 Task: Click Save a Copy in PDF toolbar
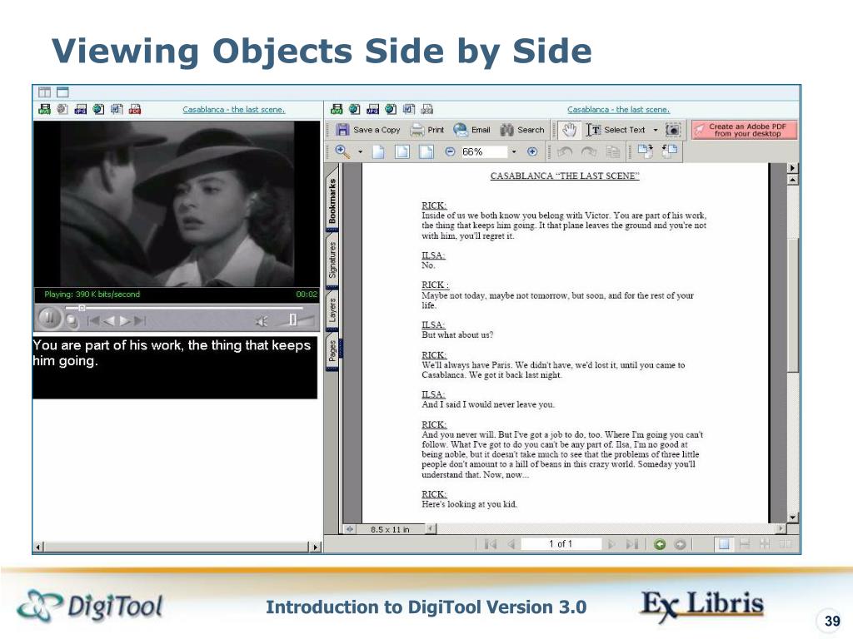coord(367,130)
